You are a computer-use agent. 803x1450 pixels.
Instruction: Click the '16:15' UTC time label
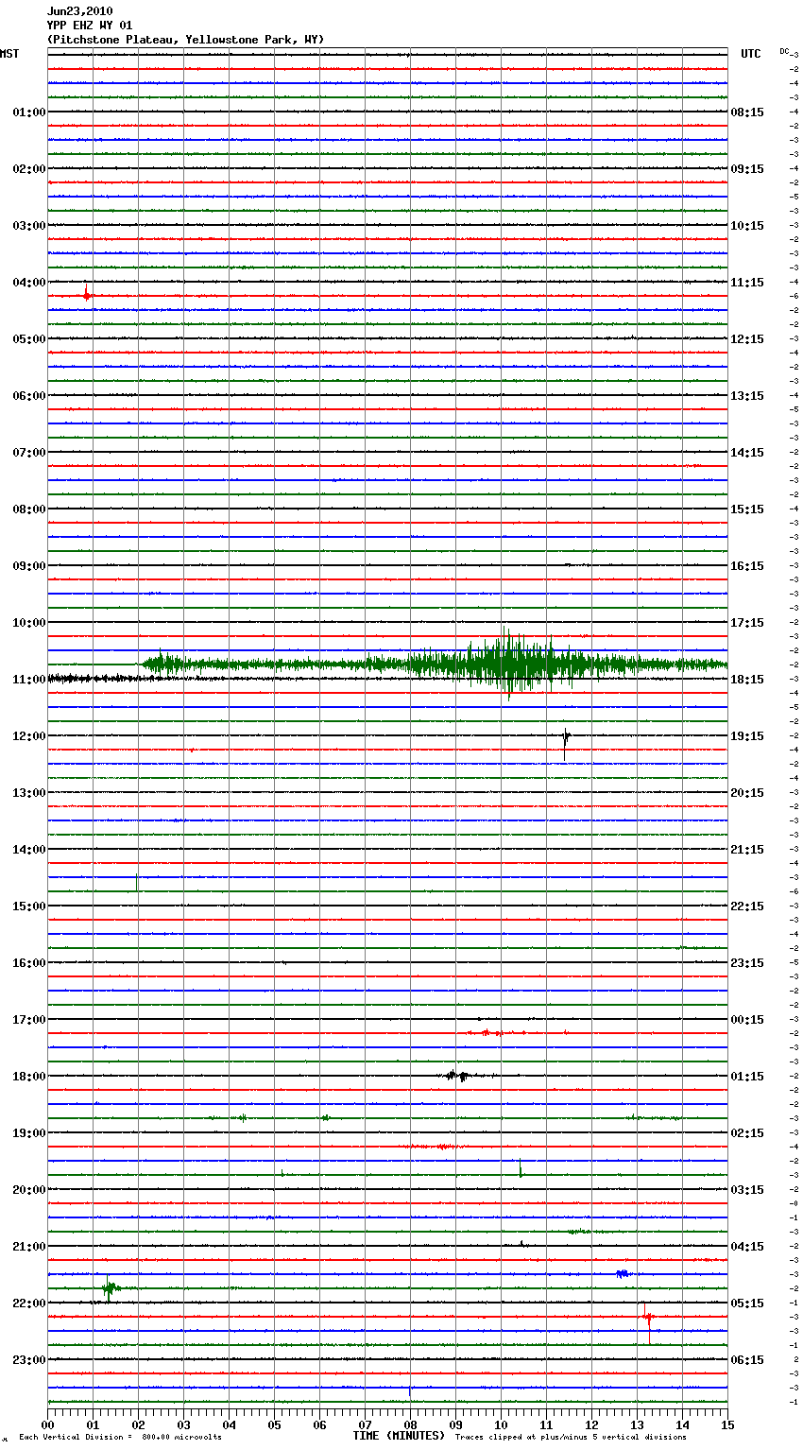(747, 566)
